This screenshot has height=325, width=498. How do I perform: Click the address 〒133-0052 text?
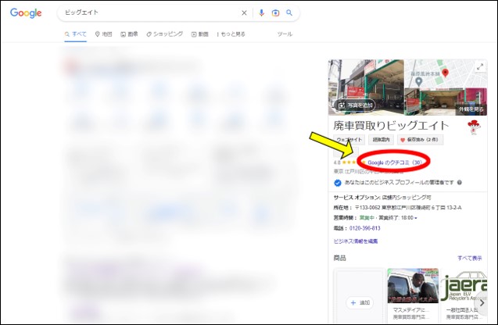click(x=408, y=208)
